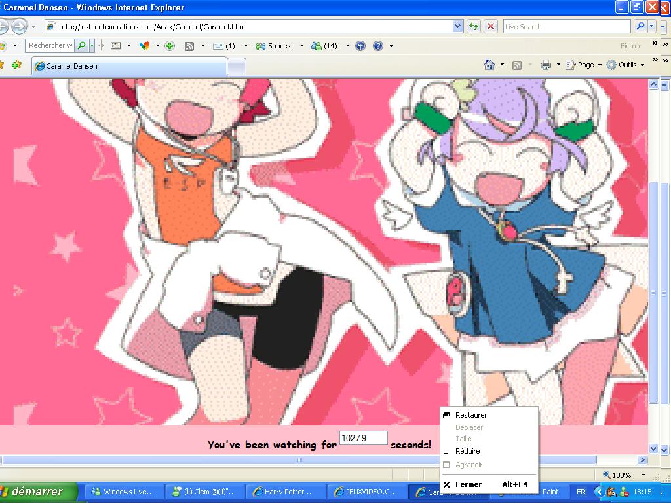This screenshot has height=504, width=671.
Task: Click the RSS icon in Windows Live toolbar
Action: point(189,46)
